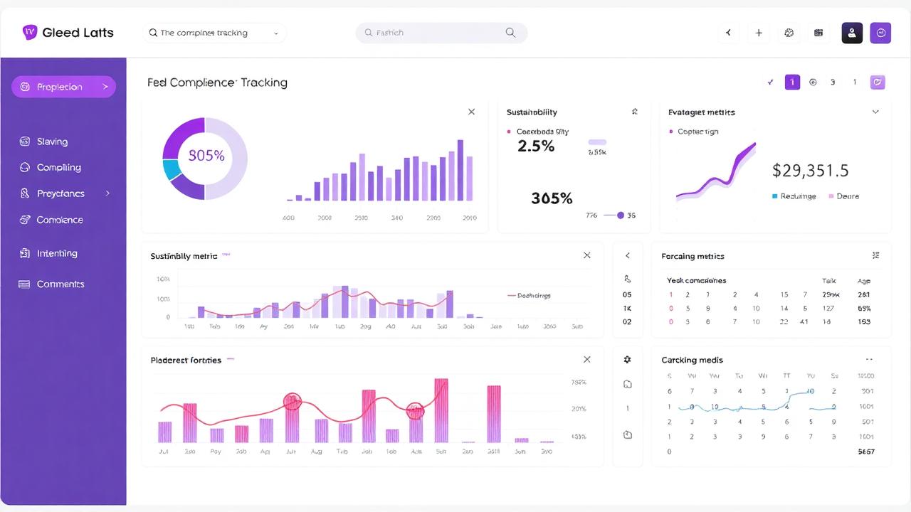
Task: Toggle the pin on the Sustainability card
Action: [x=634, y=112]
